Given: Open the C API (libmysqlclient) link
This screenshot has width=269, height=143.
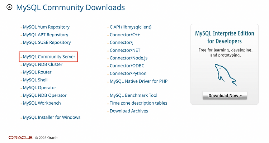Looking at the screenshot, I should [x=131, y=27].
